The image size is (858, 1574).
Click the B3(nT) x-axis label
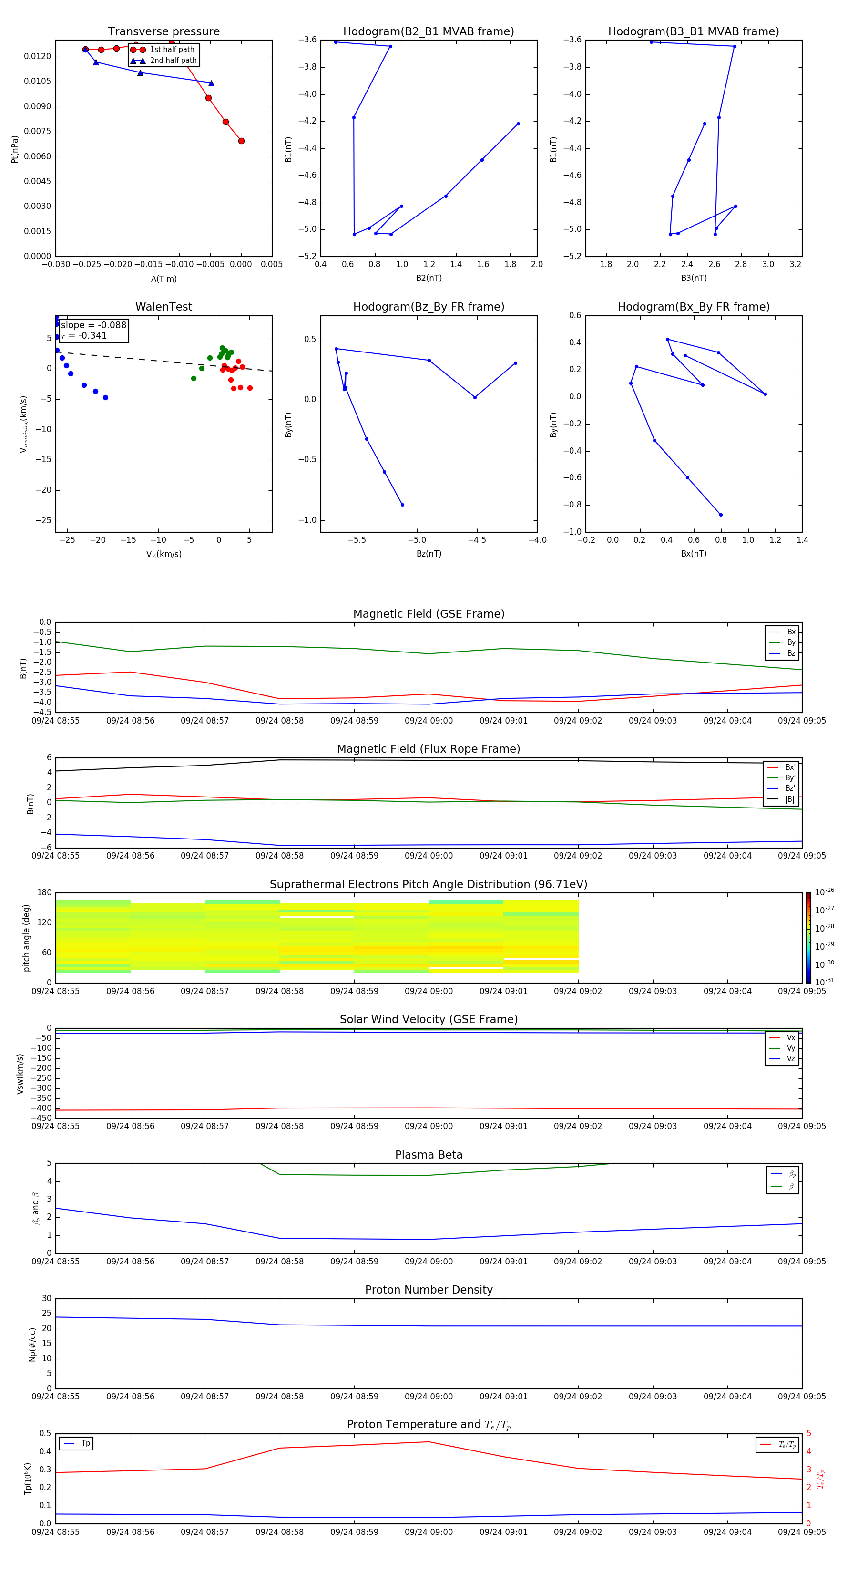click(x=694, y=278)
